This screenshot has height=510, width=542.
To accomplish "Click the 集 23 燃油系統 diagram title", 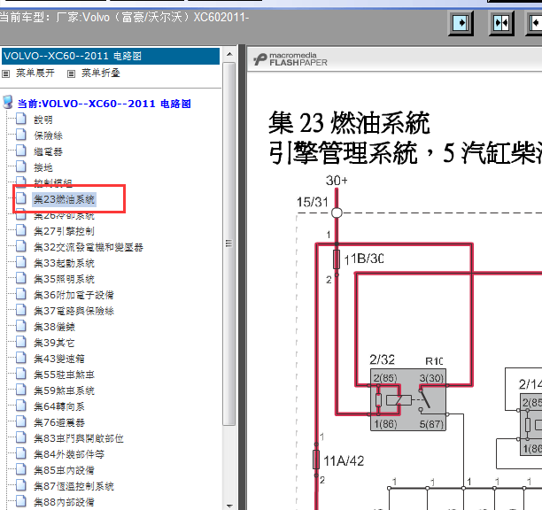I will point(349,123).
